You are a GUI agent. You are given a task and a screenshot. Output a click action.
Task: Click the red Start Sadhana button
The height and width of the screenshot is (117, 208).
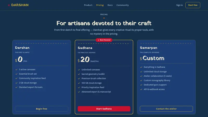click(x=104, y=109)
